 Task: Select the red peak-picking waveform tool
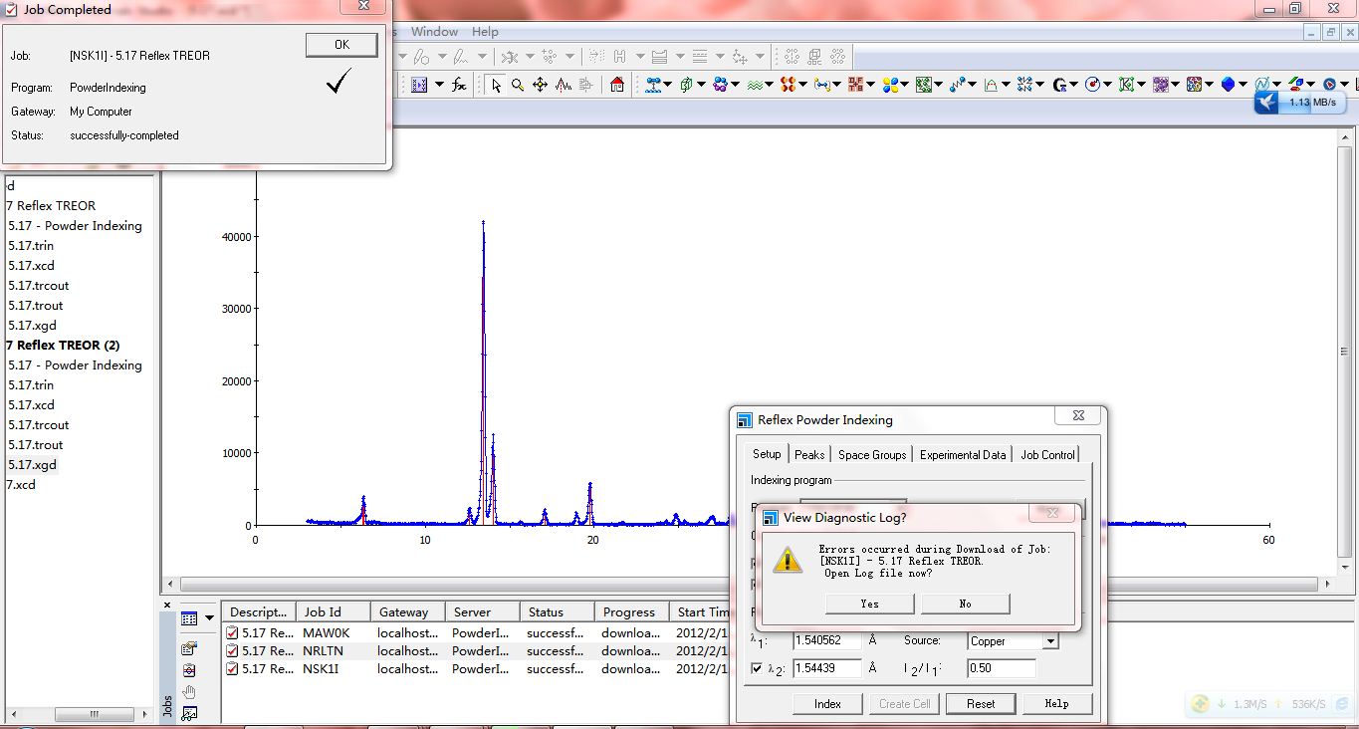563,85
